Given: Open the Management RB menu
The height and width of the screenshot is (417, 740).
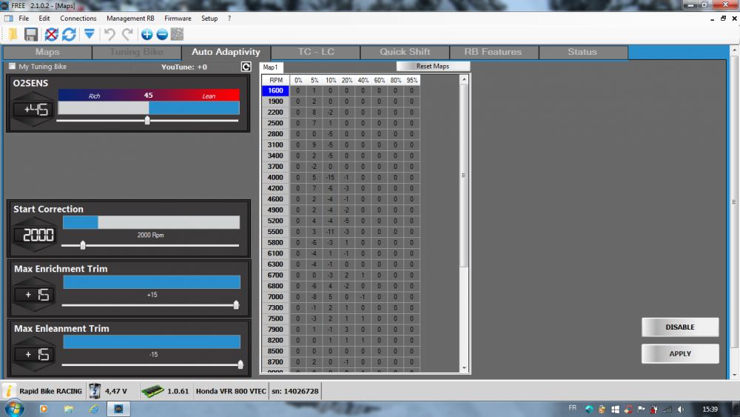Looking at the screenshot, I should [x=130, y=18].
